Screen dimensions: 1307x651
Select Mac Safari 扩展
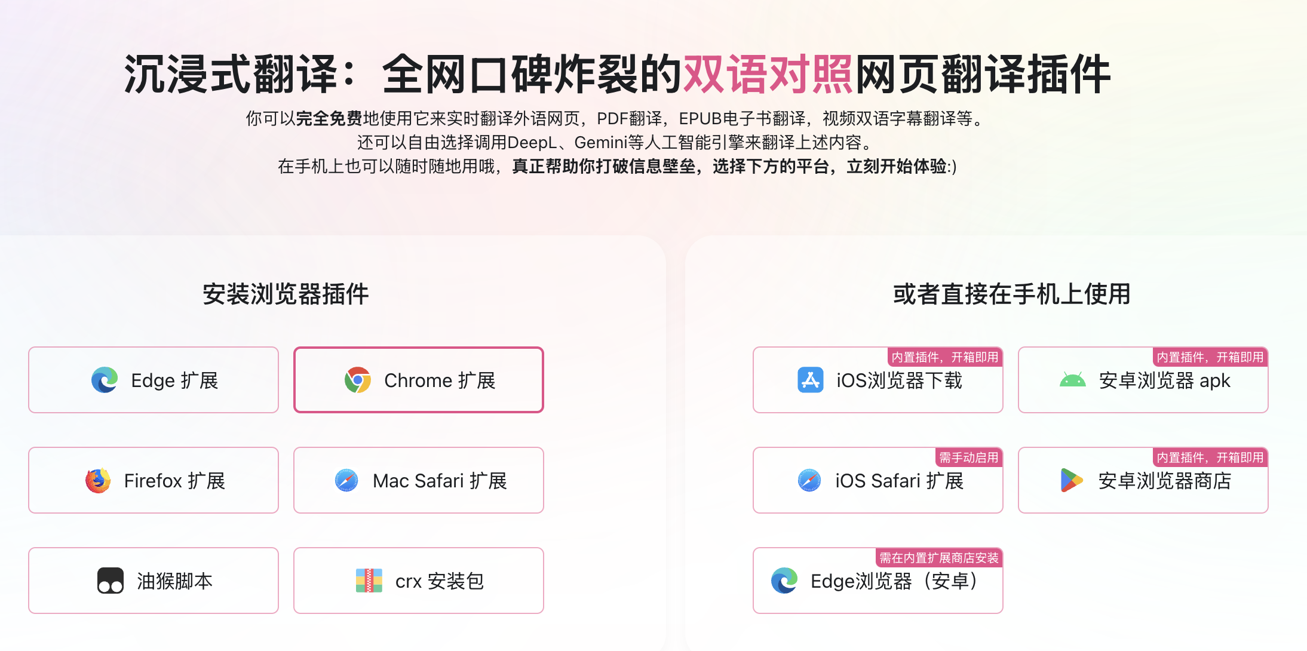[x=418, y=480]
